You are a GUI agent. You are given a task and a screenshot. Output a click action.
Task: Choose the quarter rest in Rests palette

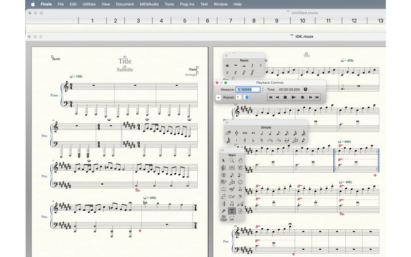coord(252,66)
